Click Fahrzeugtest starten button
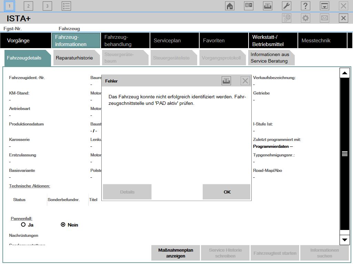The height and width of the screenshot is (264, 353). coord(275,253)
